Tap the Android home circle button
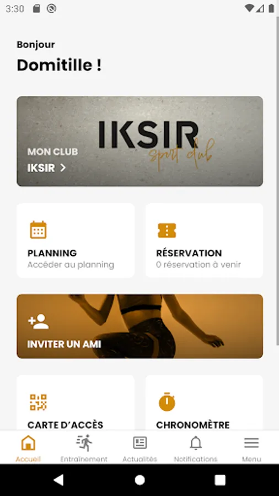This screenshot has width=279, height=496. point(139,480)
